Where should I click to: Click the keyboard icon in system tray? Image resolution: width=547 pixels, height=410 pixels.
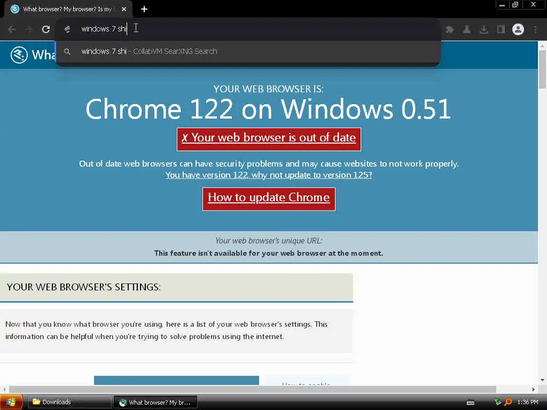pos(471,403)
